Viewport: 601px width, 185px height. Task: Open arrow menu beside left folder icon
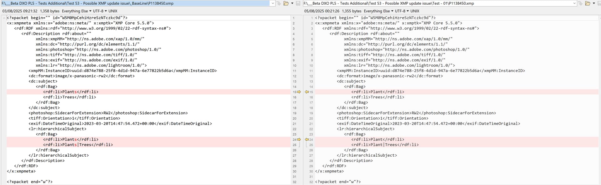(x=292, y=3)
